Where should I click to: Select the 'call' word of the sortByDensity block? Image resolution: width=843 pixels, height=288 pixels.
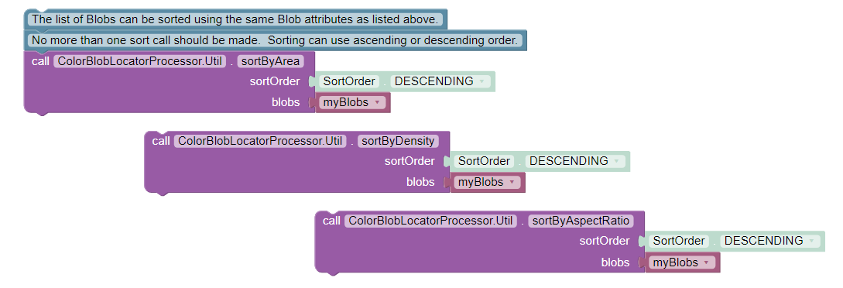point(161,142)
